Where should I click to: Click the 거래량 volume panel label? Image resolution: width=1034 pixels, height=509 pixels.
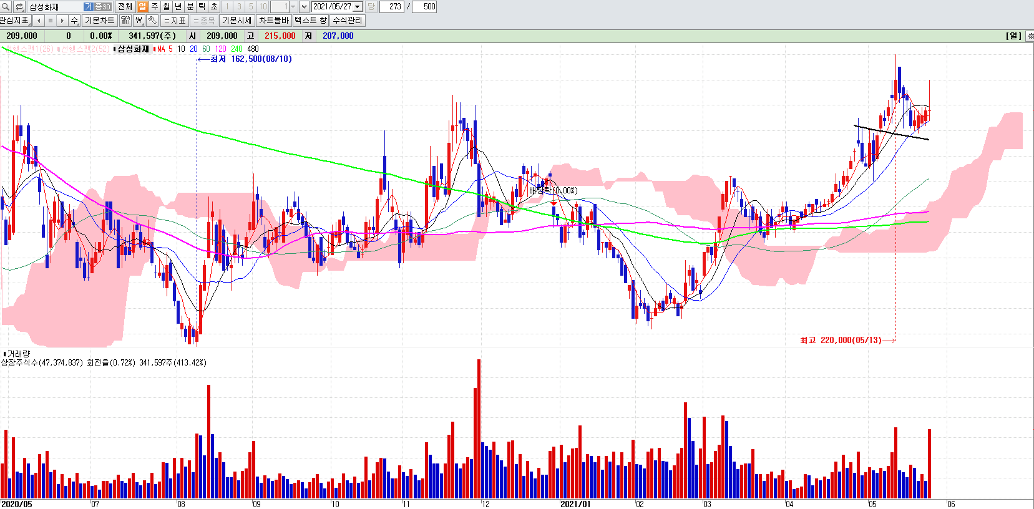(x=17, y=354)
